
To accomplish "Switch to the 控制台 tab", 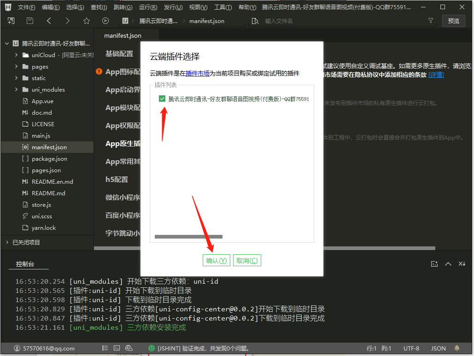I will point(25,264).
